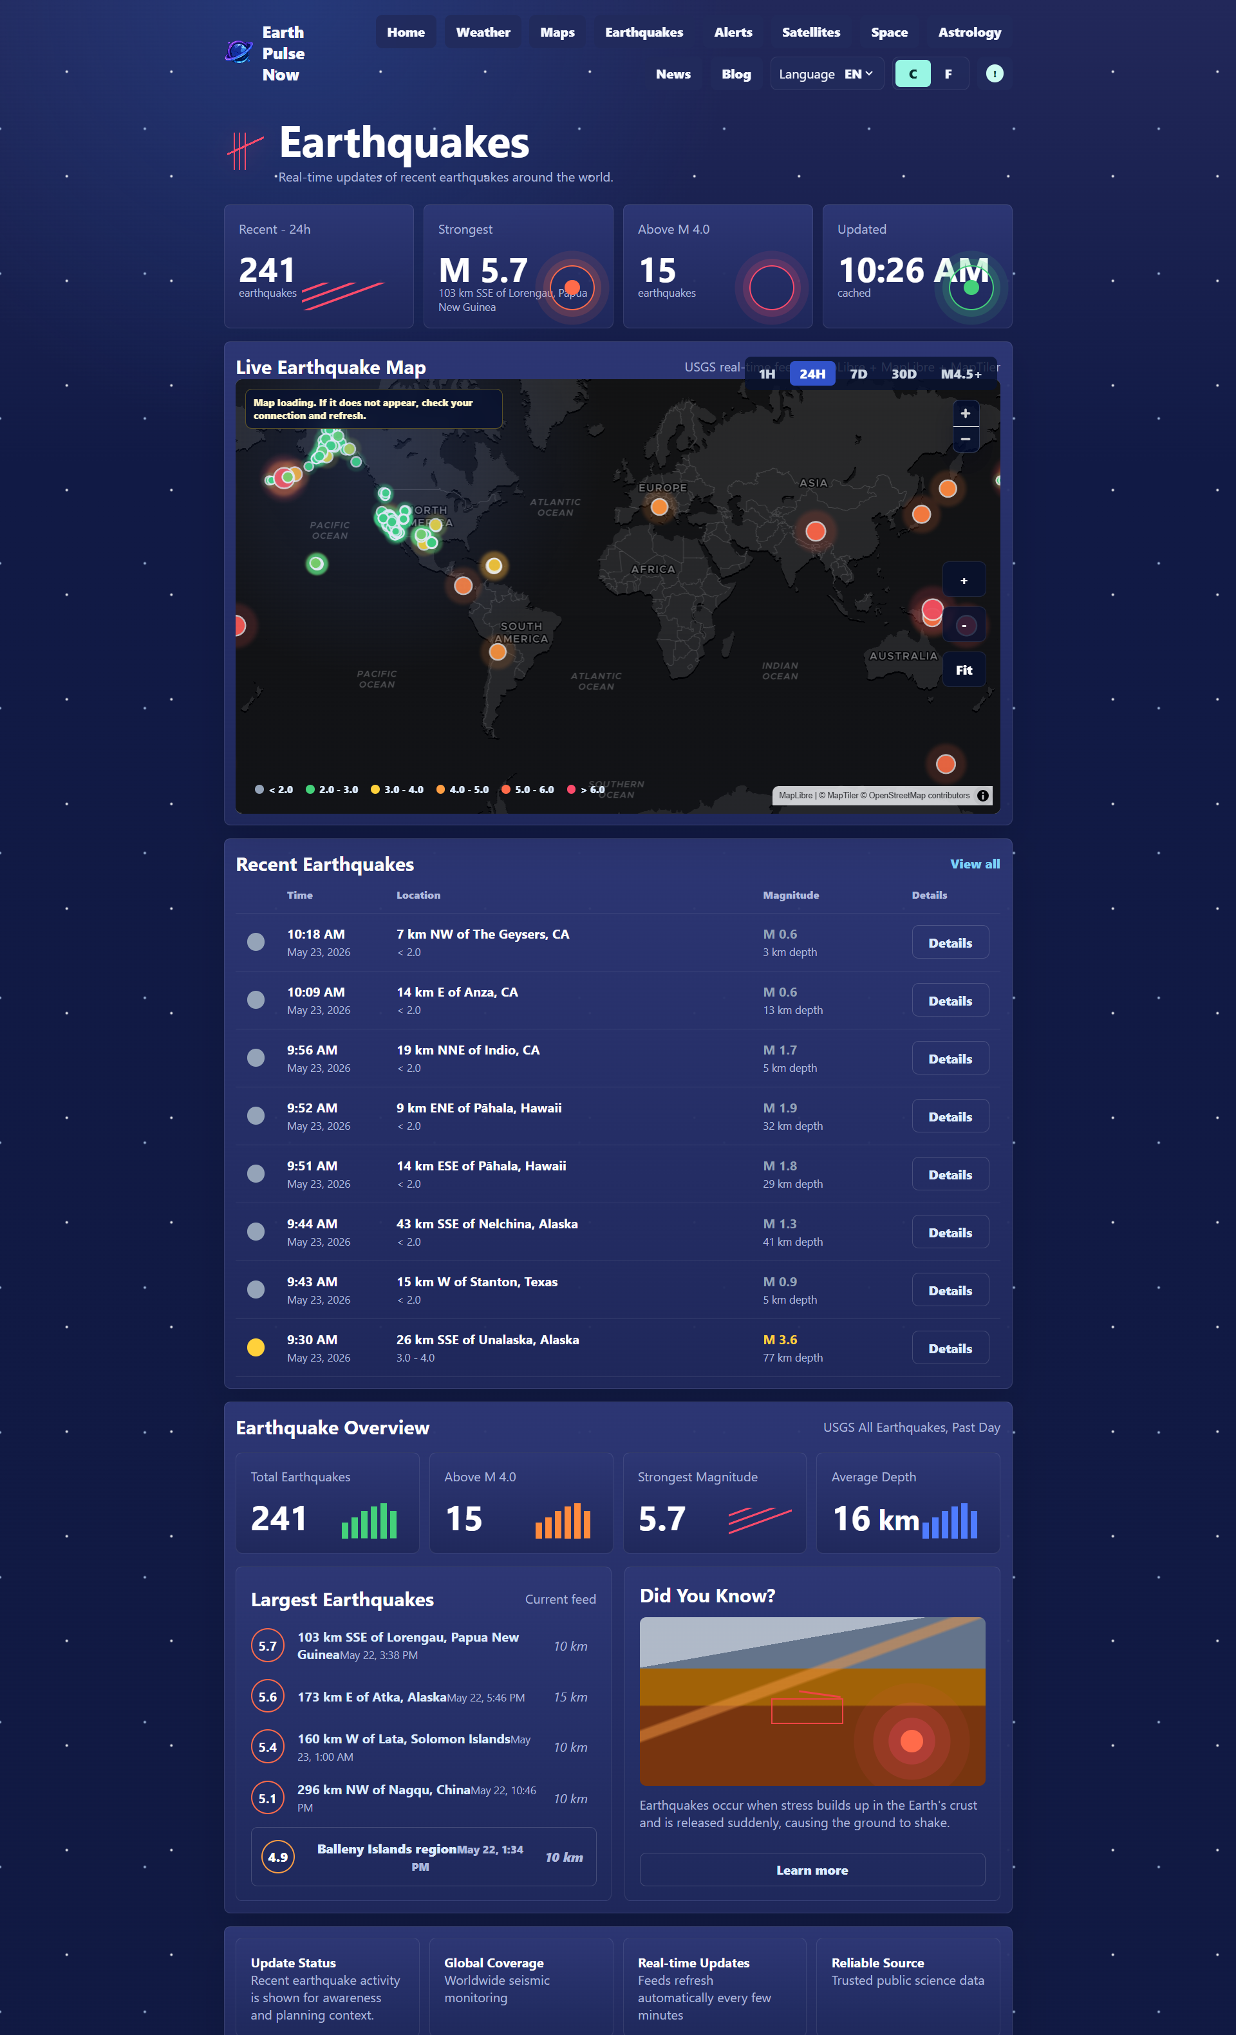Screen dimensions: 1236x2035
Task: Fit the map with the Fit button
Action: tap(964, 670)
